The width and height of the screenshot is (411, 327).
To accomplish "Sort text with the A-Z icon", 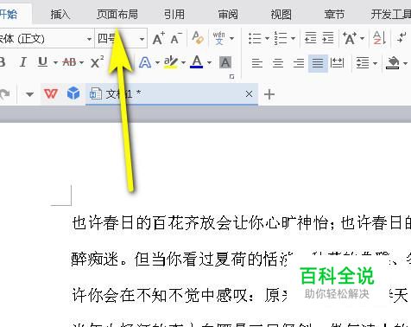I will [379, 38].
